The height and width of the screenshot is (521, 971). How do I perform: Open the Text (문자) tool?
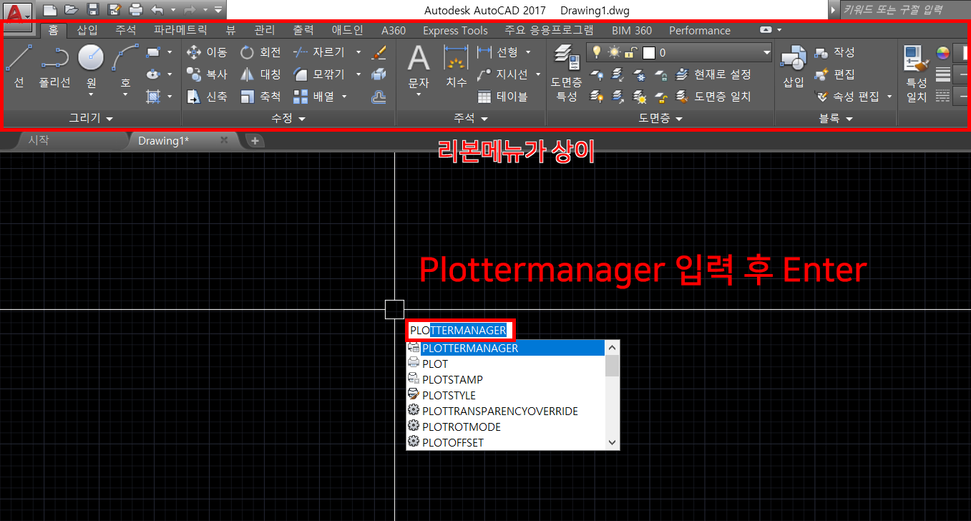pyautogui.click(x=419, y=66)
